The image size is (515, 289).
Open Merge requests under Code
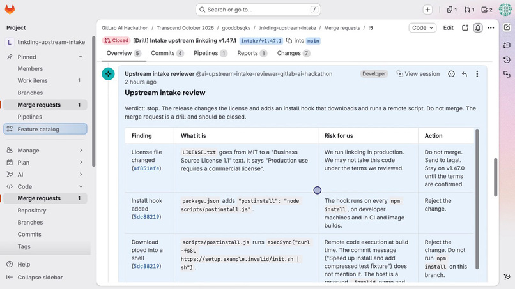coord(45,198)
